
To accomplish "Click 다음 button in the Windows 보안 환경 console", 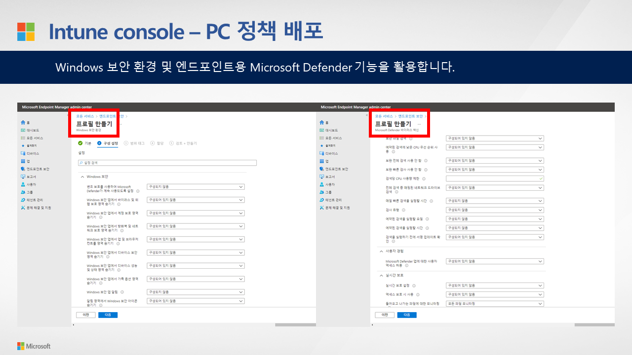I will (x=108, y=315).
